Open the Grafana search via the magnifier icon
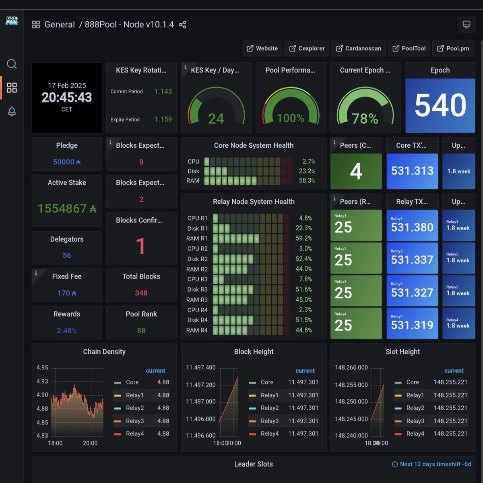 point(12,64)
